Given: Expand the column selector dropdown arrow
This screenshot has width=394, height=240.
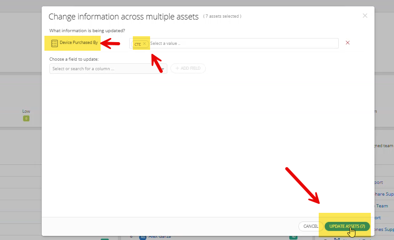Looking at the screenshot, I should click(163, 69).
